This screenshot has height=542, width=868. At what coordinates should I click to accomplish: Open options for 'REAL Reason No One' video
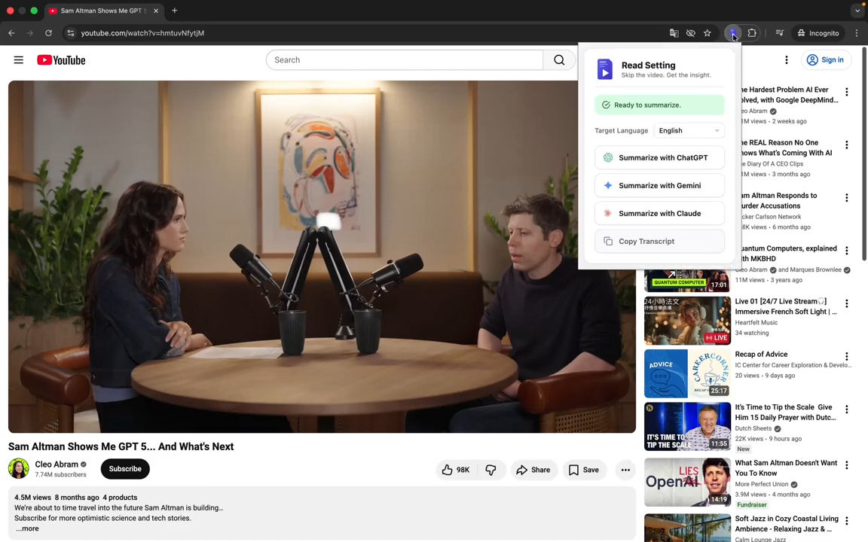tap(846, 145)
